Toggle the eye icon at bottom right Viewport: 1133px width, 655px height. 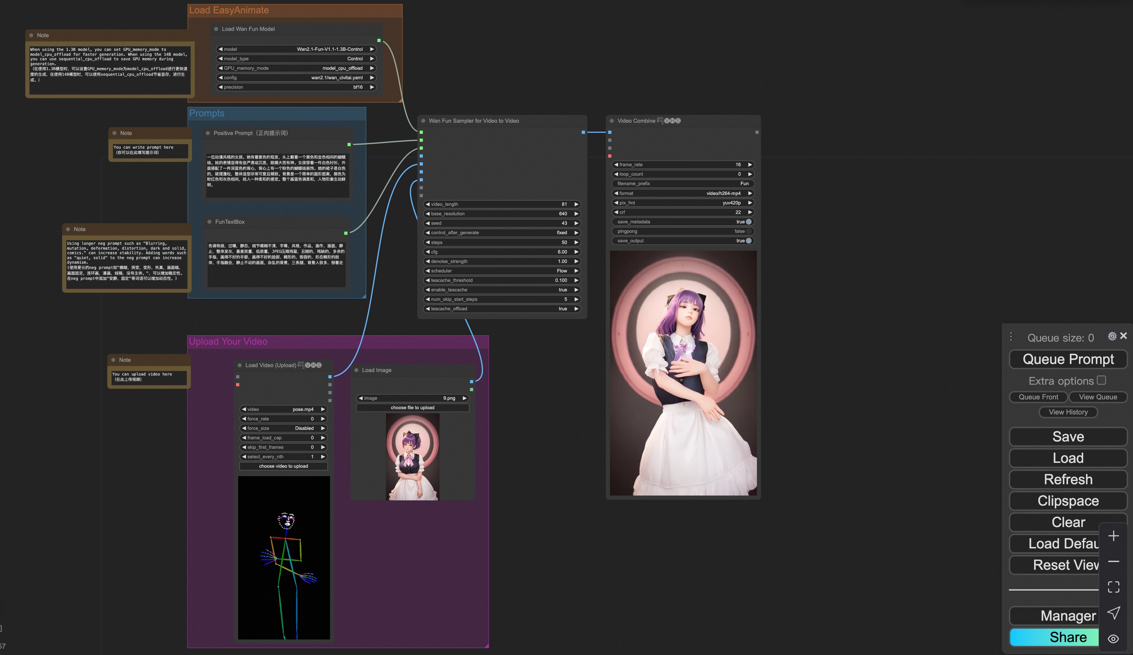[x=1114, y=639]
